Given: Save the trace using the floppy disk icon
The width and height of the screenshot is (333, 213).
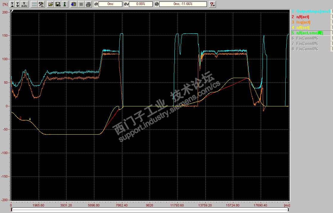Looking at the screenshot, I should pyautogui.click(x=58, y=4).
